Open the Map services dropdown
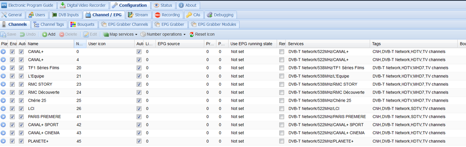Viewport: 466px width, 147px height. [121, 34]
